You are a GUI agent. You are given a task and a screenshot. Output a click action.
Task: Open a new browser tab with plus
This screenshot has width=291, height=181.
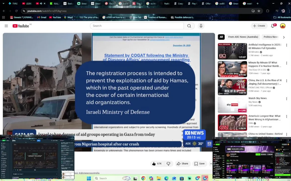coord(257,4)
